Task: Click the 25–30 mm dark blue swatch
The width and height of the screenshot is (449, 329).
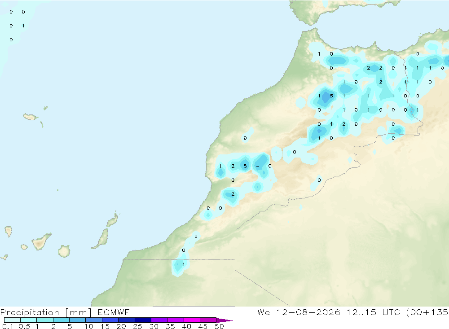Action: click(x=143, y=320)
